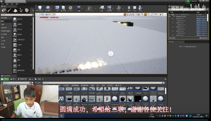Open the Source Control dropdown arrow
Image resolution: width=211 pixels, height=121 pixels.
pos(52,8)
